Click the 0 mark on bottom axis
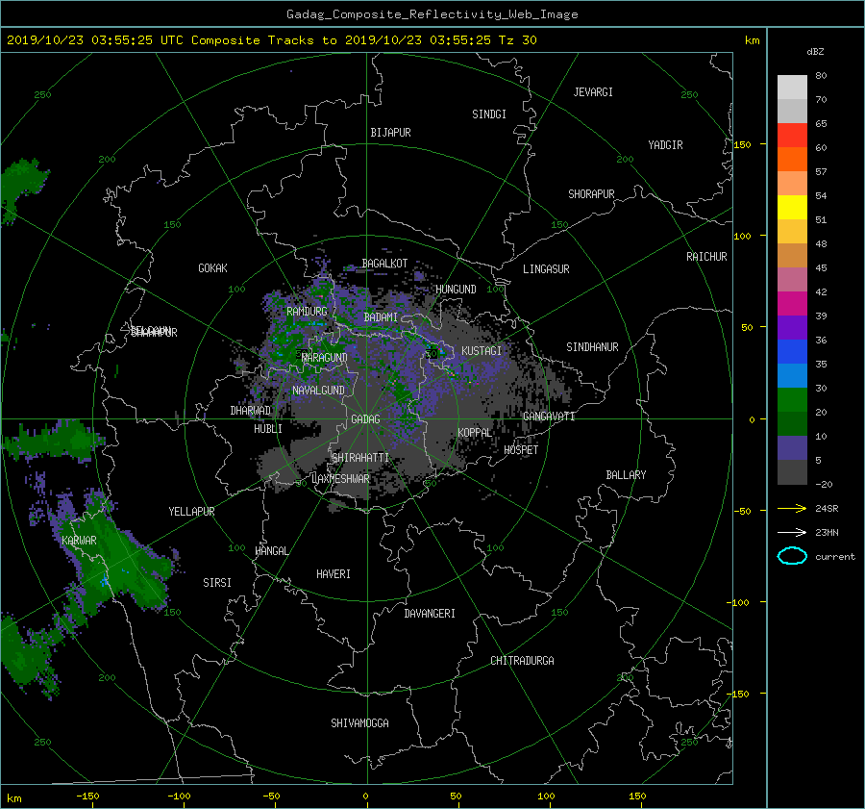The height and width of the screenshot is (809, 865). (366, 796)
